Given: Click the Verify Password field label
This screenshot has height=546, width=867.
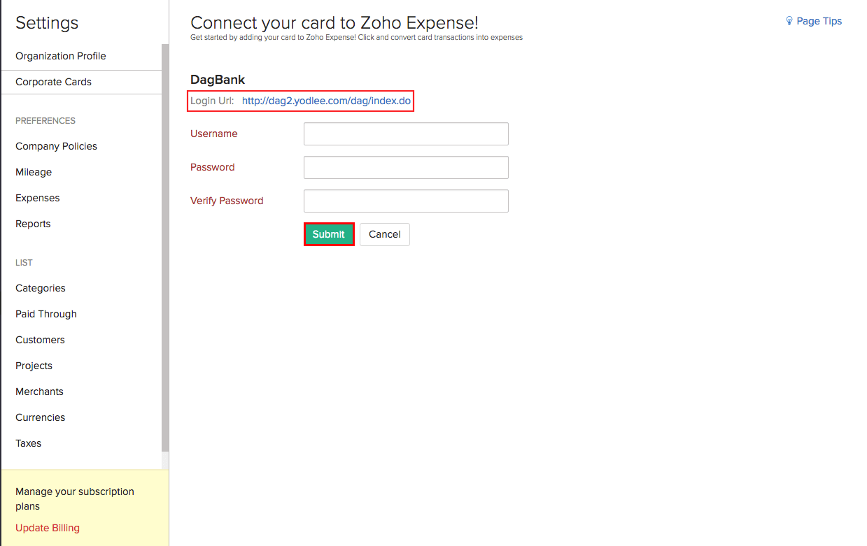Looking at the screenshot, I should (227, 201).
